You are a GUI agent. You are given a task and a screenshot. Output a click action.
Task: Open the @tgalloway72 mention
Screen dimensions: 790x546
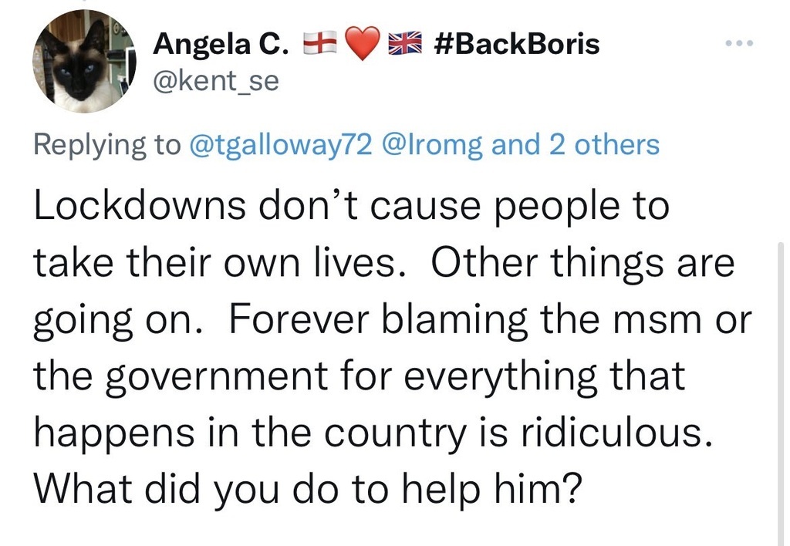point(285,144)
